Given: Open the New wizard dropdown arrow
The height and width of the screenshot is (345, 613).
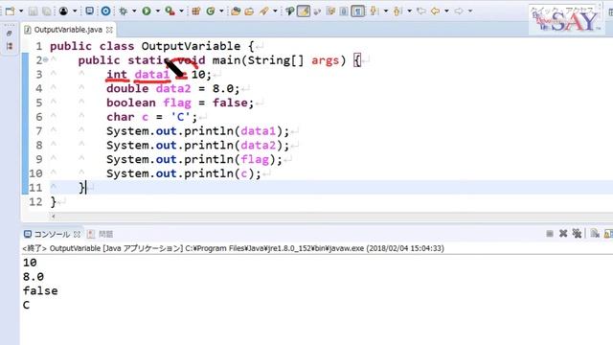Looking at the screenshot, I should pos(21,11).
